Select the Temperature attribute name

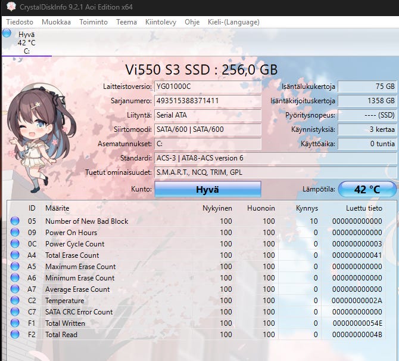coord(65,301)
